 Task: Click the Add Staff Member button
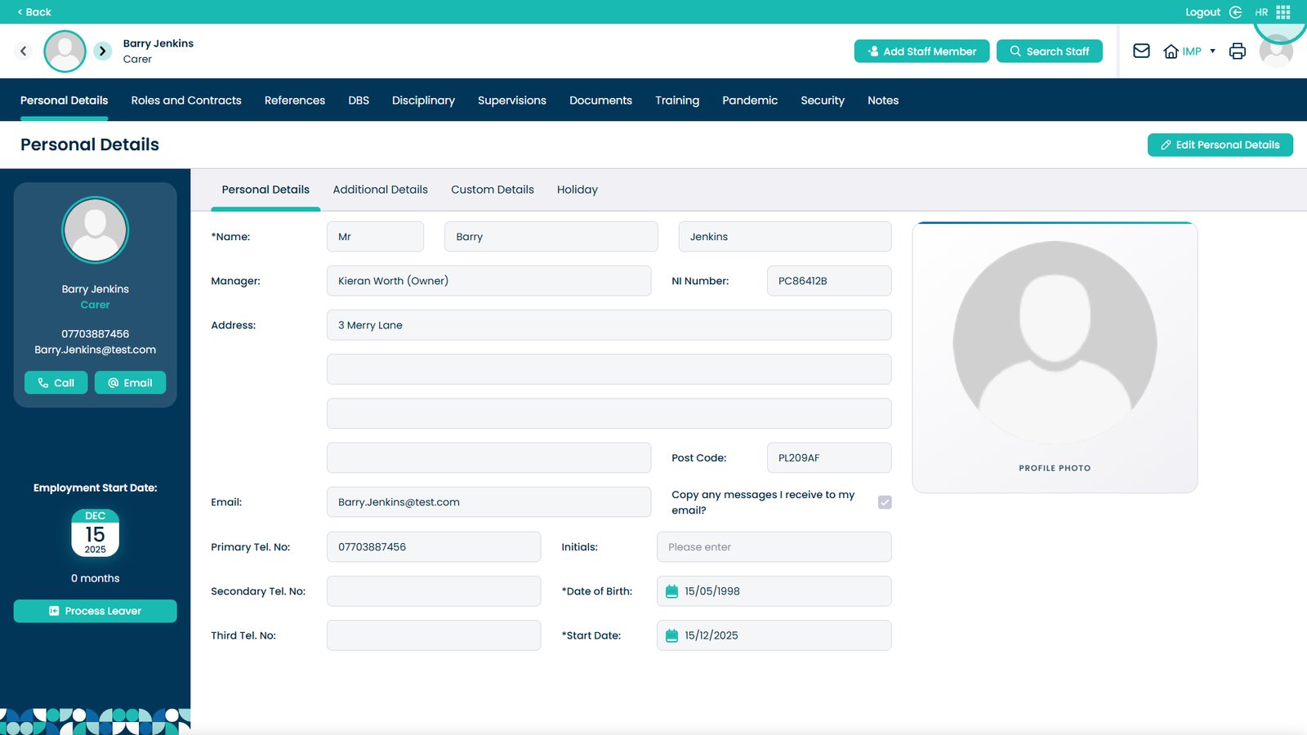tap(921, 51)
